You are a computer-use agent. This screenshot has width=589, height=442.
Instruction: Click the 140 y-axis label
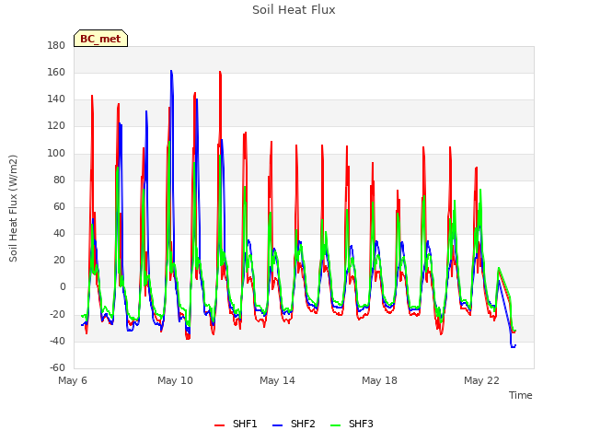56,99
